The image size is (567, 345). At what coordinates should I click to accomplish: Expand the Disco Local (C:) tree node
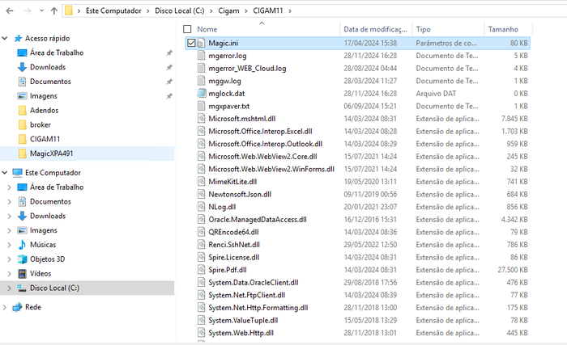tap(10, 288)
